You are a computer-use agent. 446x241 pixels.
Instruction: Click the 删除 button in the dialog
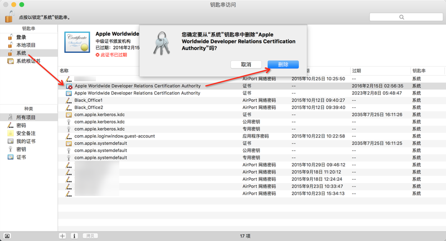coord(283,65)
